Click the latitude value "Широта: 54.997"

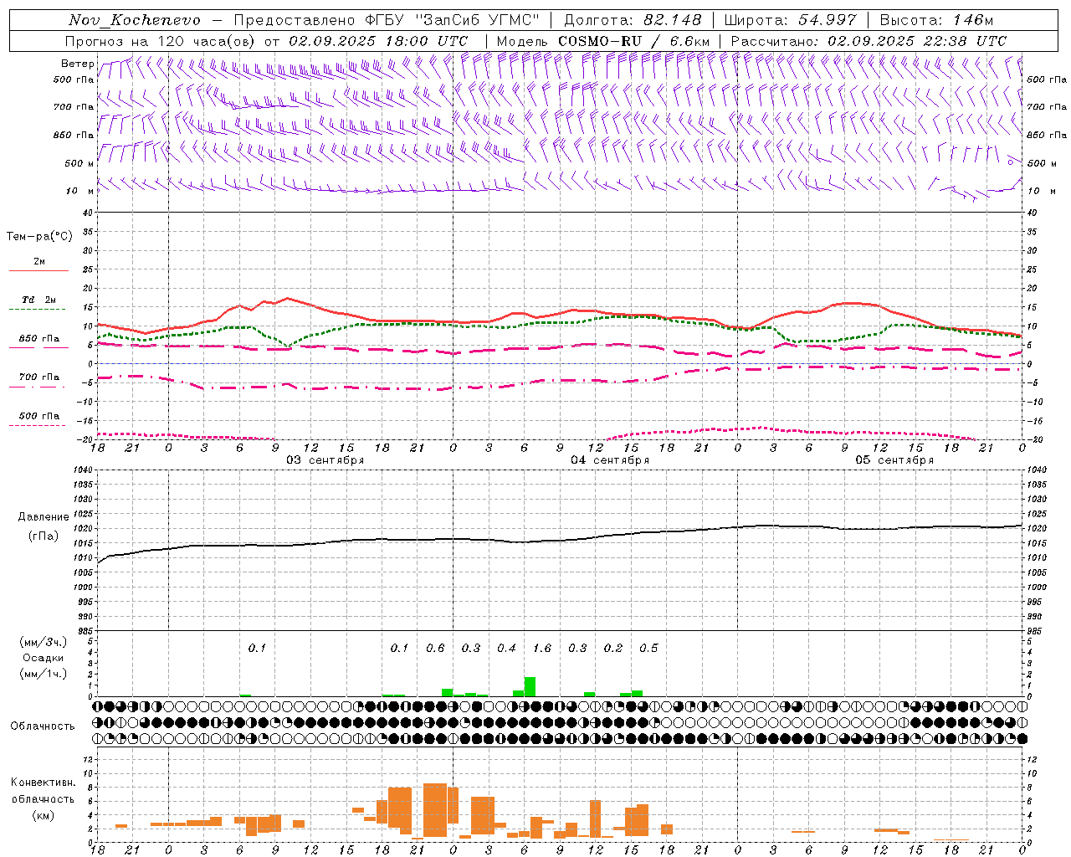[x=791, y=20]
